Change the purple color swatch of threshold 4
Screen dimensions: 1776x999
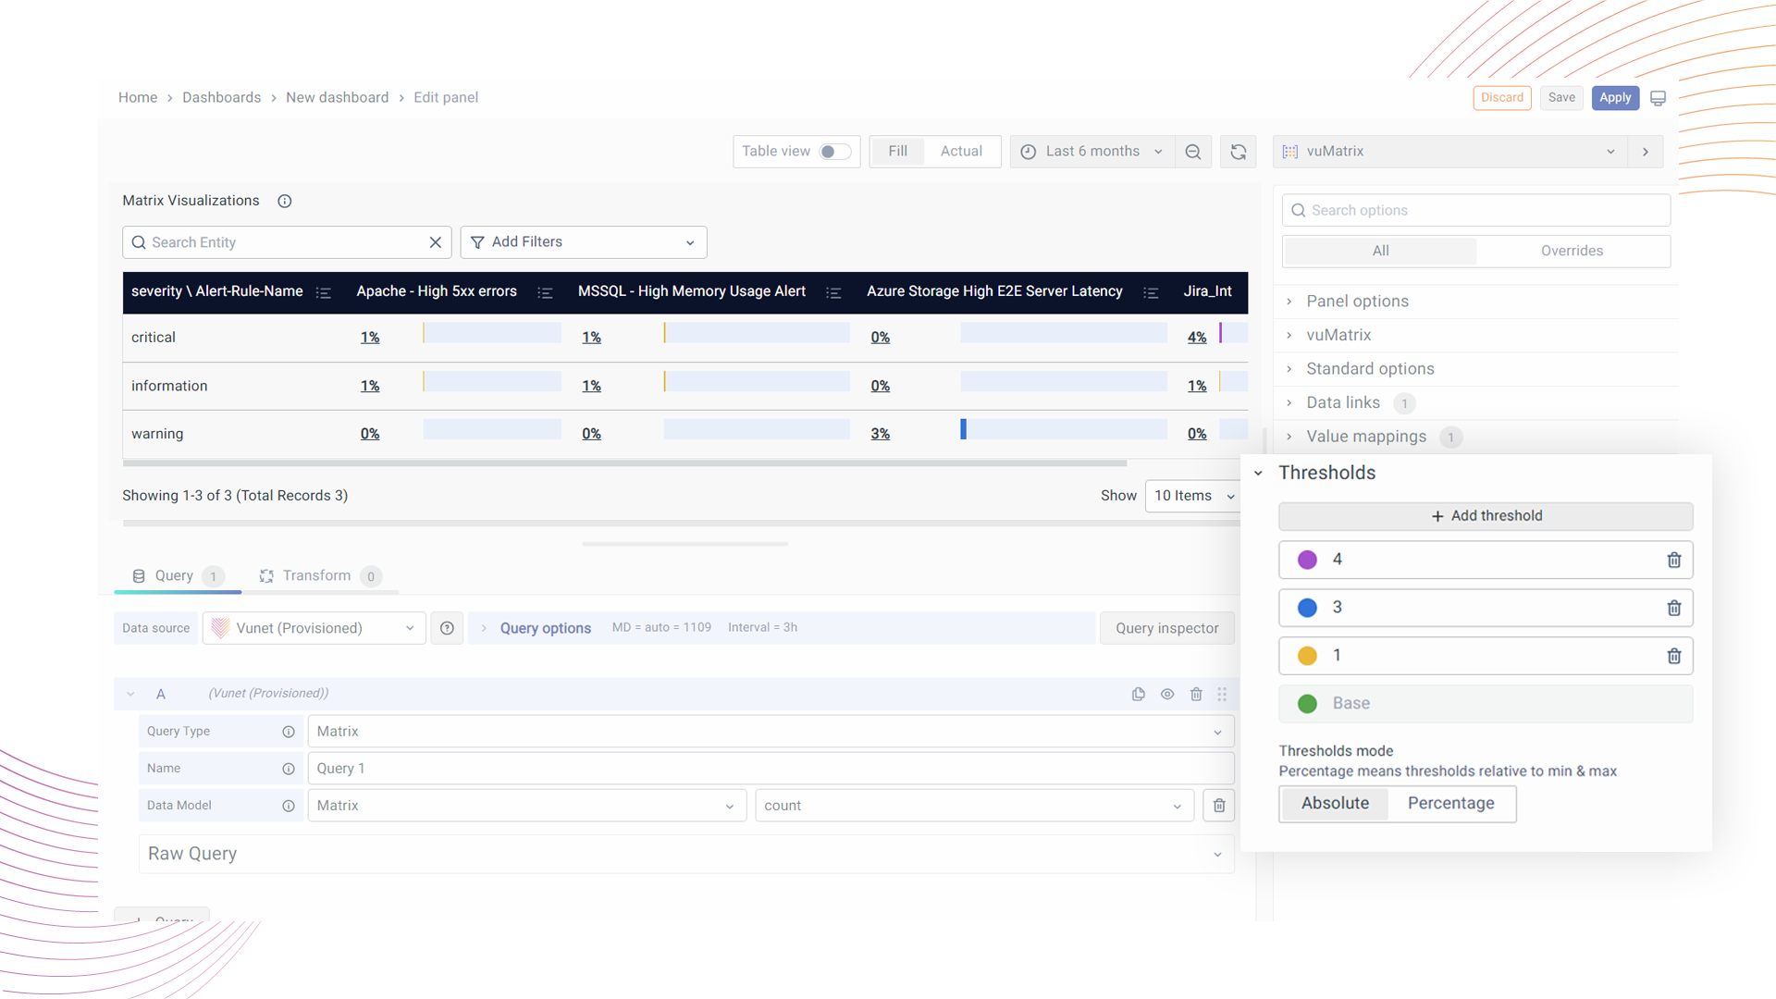coord(1307,559)
